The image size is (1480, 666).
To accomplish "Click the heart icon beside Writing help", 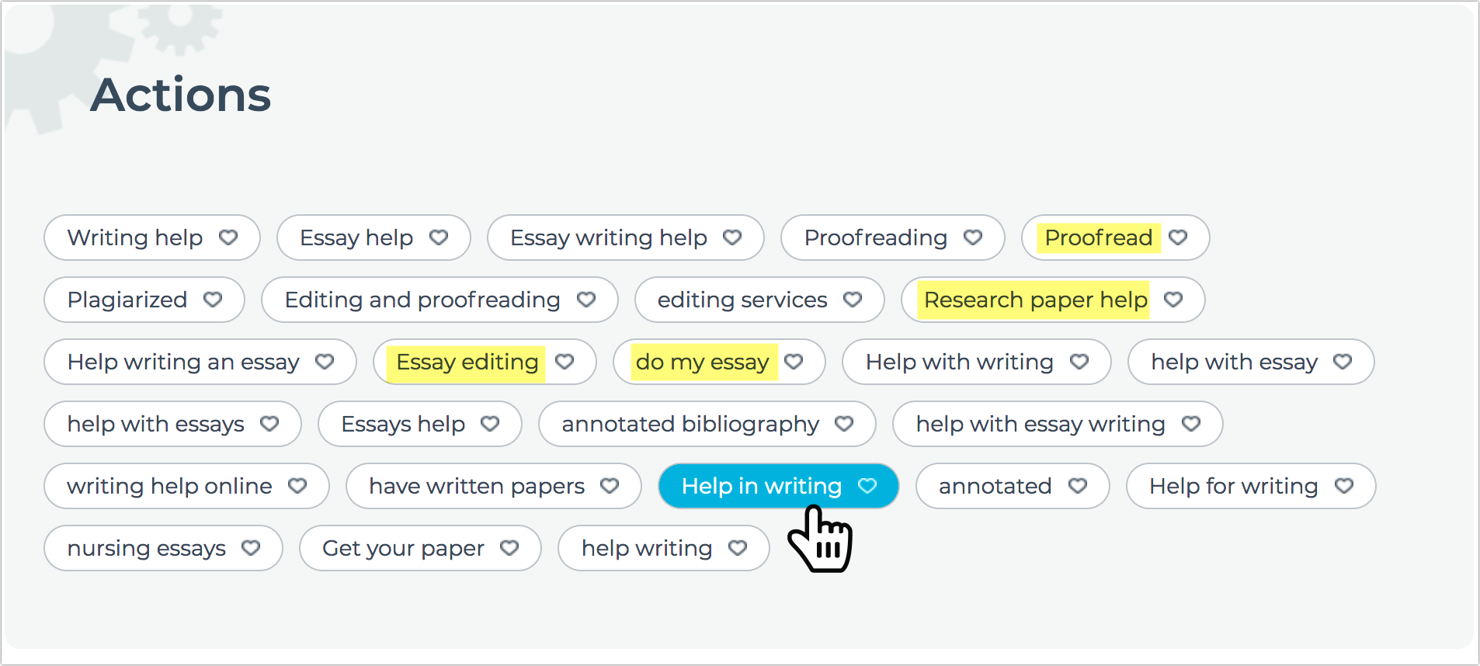I will point(228,238).
